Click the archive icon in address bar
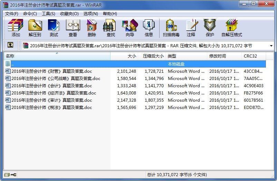Viewport: 277px width, 181px height. (26, 46)
